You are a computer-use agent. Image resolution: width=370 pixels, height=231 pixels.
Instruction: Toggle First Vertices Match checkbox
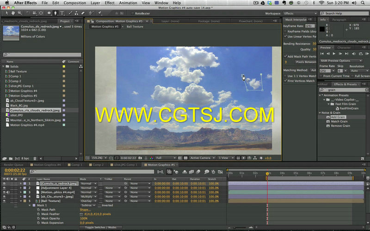tap(285, 80)
